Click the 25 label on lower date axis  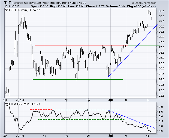tap(88, 136)
